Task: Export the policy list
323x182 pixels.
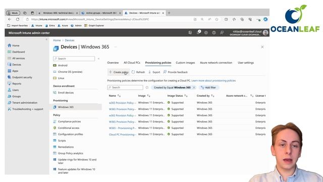Action: pos(154,72)
